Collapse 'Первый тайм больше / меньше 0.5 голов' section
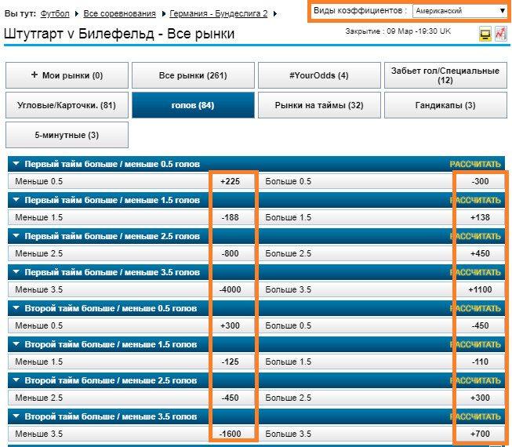512x447 pixels. [16, 165]
